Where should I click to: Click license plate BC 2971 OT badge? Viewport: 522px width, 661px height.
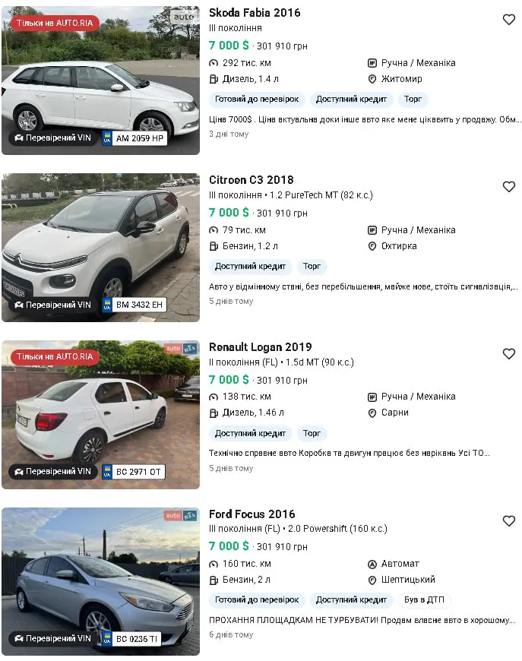[x=133, y=472]
